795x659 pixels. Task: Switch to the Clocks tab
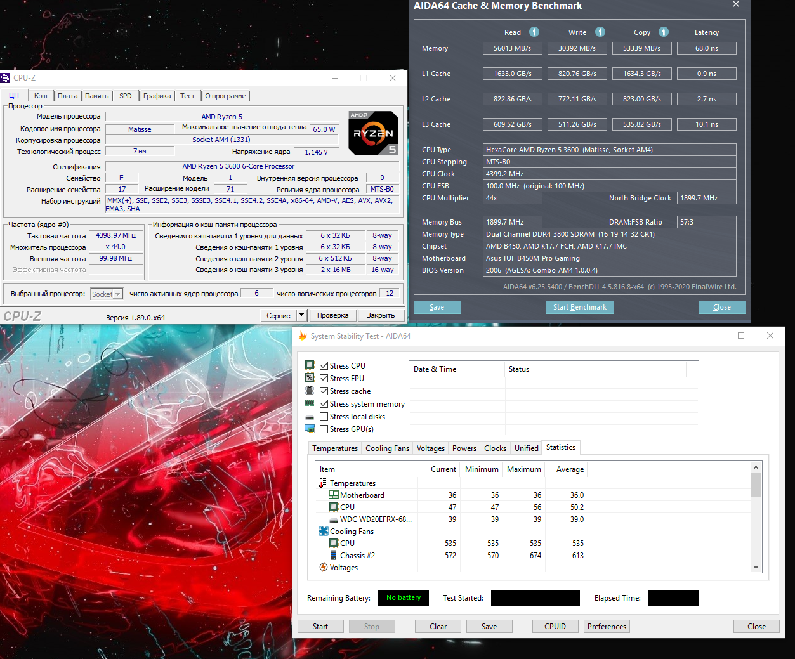click(x=495, y=448)
